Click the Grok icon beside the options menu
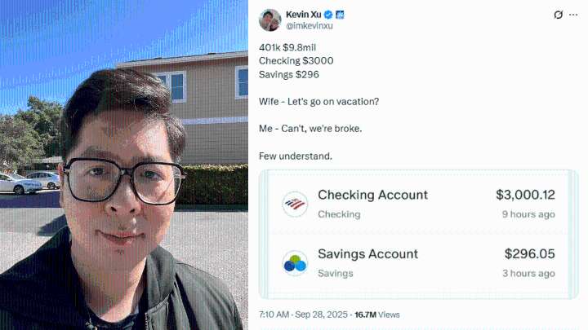This screenshot has width=588, height=330. pyautogui.click(x=558, y=15)
